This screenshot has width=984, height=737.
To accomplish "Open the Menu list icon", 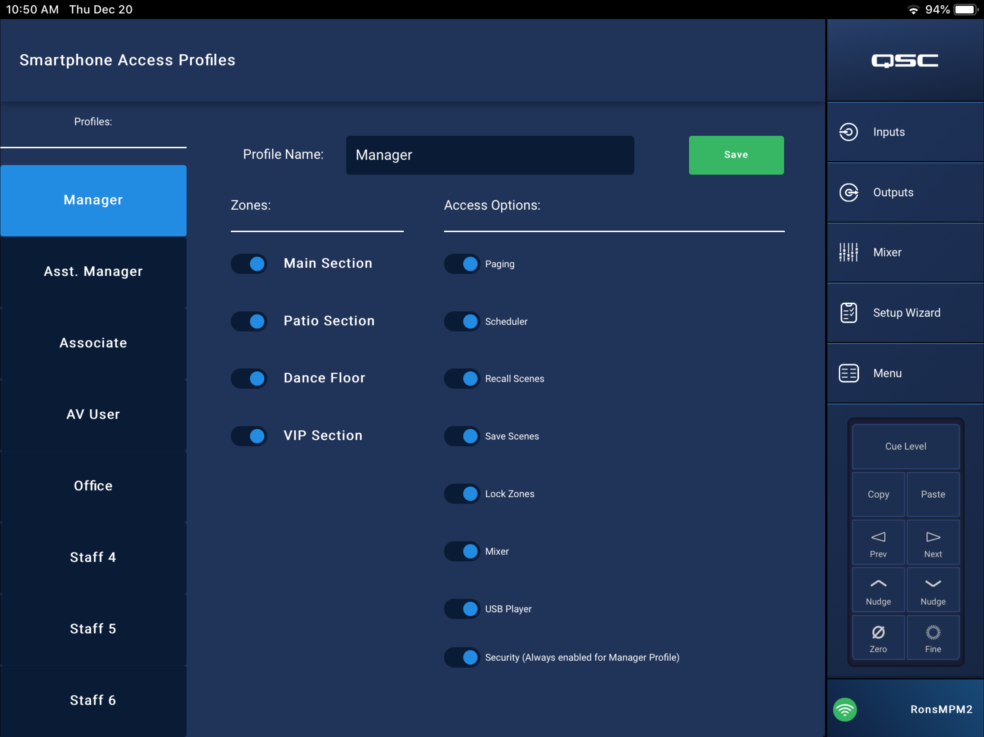I will 848,373.
